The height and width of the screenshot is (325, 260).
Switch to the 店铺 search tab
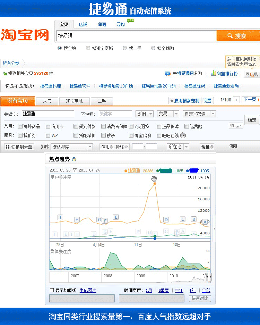pos(83,24)
